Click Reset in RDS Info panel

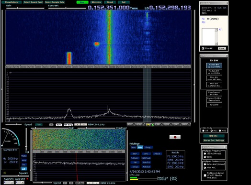point(222,48)
